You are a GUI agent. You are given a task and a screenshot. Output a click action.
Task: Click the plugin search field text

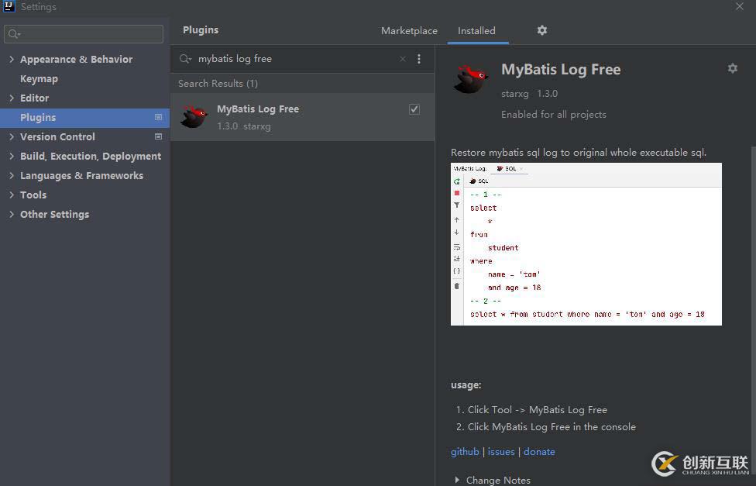[235, 59]
